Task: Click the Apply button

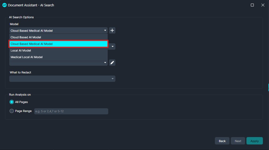Action: point(255,141)
